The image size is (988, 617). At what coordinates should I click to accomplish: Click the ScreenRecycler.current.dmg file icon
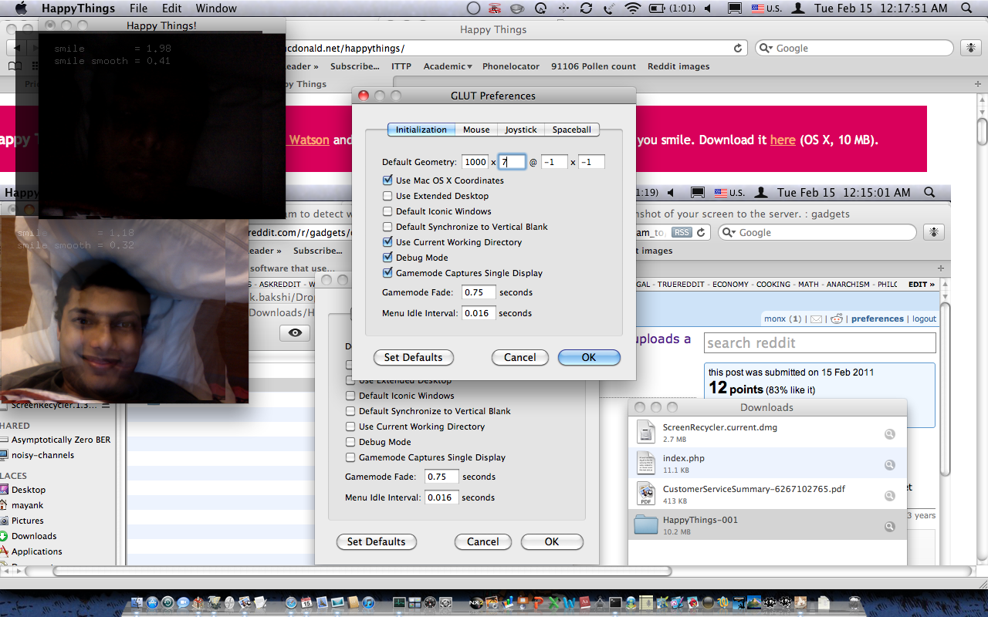(645, 433)
